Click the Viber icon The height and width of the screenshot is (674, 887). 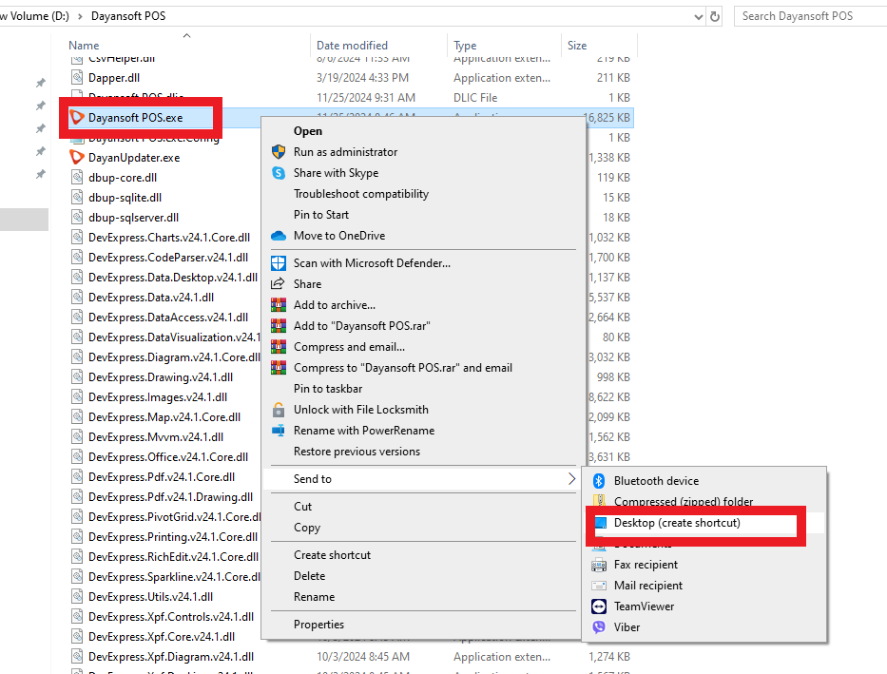tap(599, 627)
